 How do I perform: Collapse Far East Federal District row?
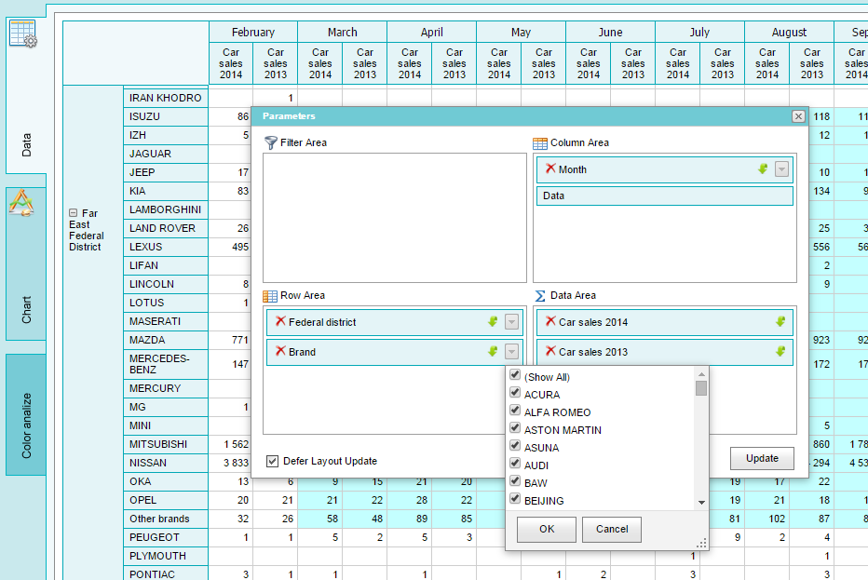(x=73, y=212)
